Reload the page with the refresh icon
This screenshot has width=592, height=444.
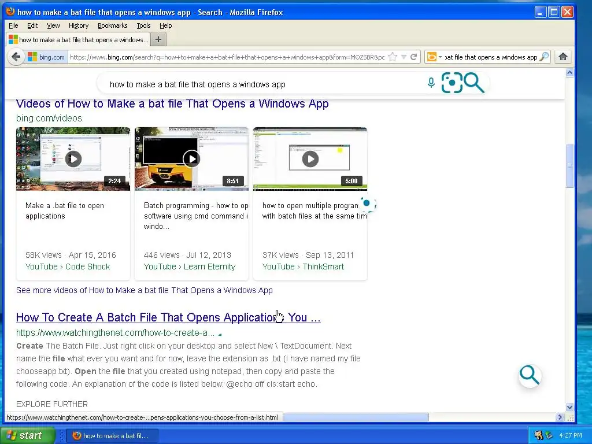[414, 57]
